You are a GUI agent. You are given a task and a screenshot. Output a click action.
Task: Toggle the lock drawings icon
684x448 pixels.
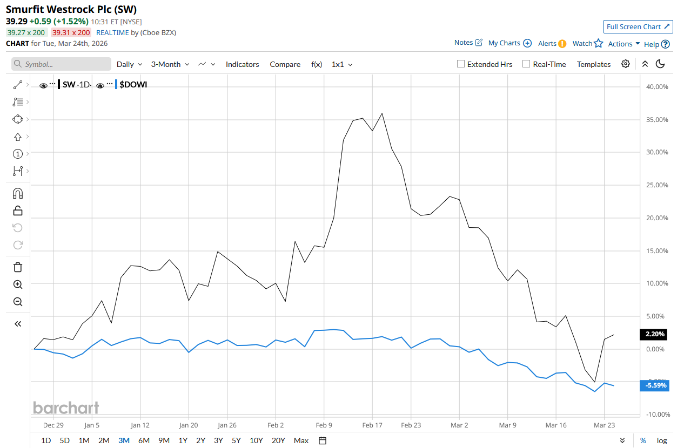pos(17,211)
